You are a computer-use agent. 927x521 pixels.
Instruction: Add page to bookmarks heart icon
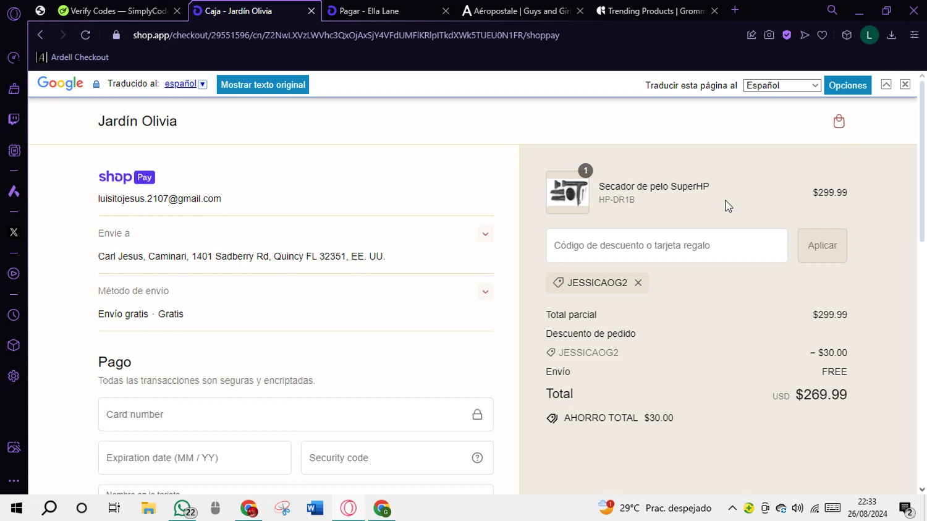[x=822, y=35]
